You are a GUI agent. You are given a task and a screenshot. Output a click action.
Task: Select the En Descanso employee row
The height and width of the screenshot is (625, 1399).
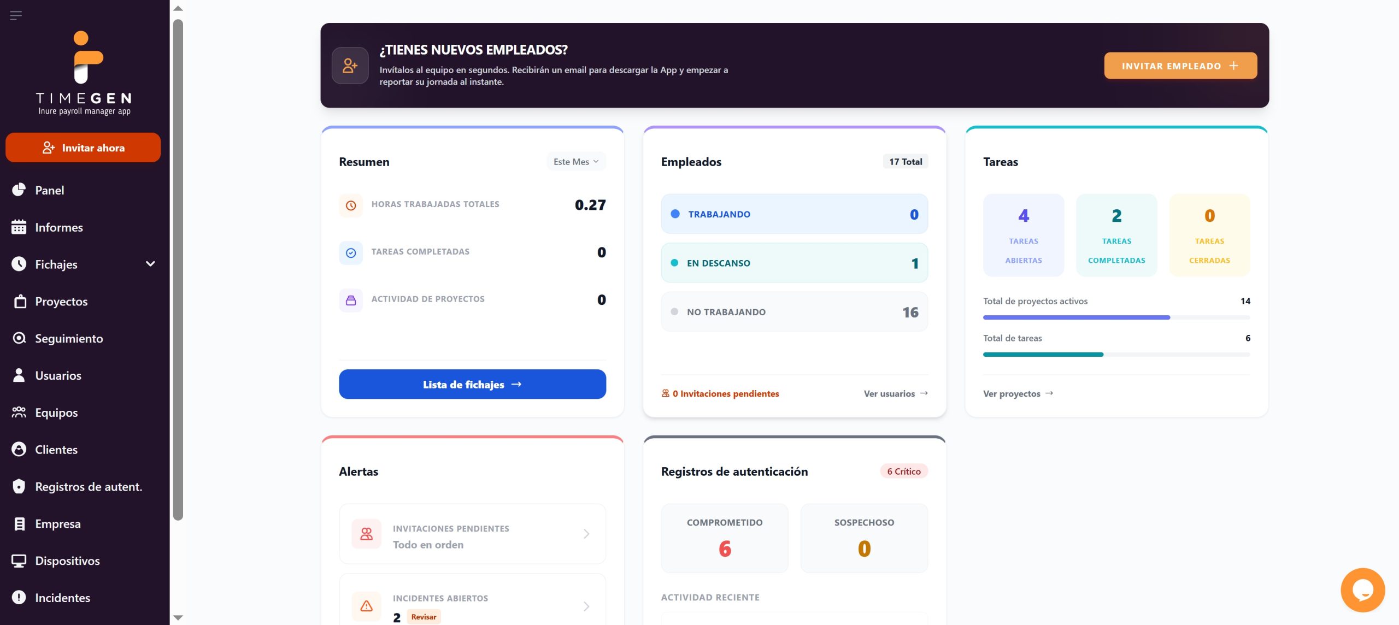pyautogui.click(x=795, y=263)
